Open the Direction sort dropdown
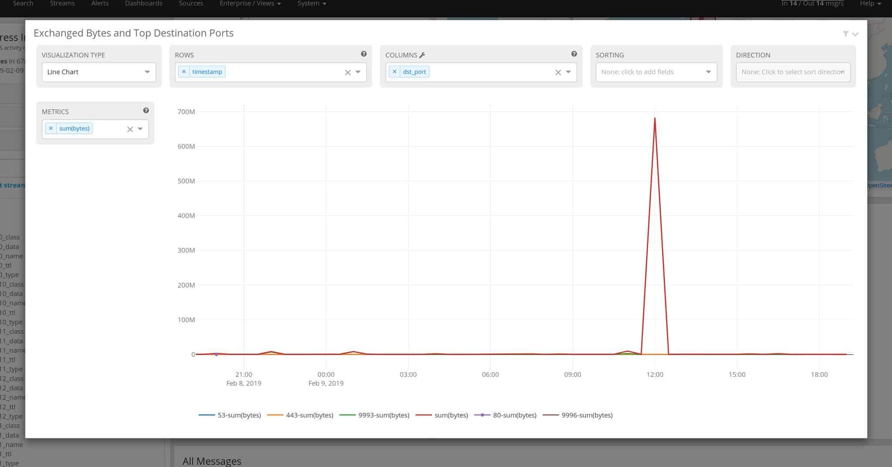The height and width of the screenshot is (467, 892). coord(793,72)
